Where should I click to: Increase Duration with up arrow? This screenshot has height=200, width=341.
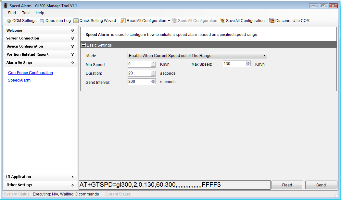[x=153, y=72]
